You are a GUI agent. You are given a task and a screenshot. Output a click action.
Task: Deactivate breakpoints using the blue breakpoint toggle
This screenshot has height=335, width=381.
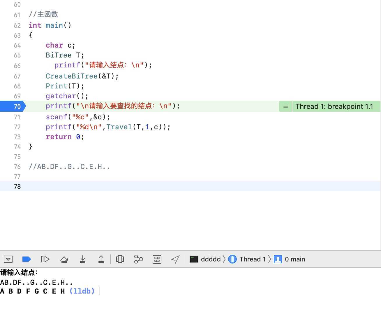(27, 259)
